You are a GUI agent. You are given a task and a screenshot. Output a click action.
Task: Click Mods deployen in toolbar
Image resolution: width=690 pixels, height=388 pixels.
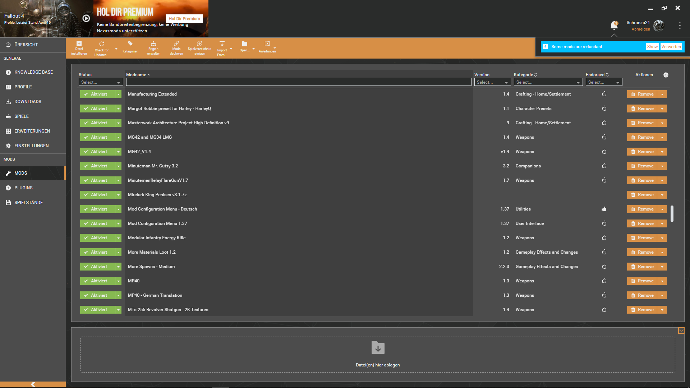pos(176,48)
